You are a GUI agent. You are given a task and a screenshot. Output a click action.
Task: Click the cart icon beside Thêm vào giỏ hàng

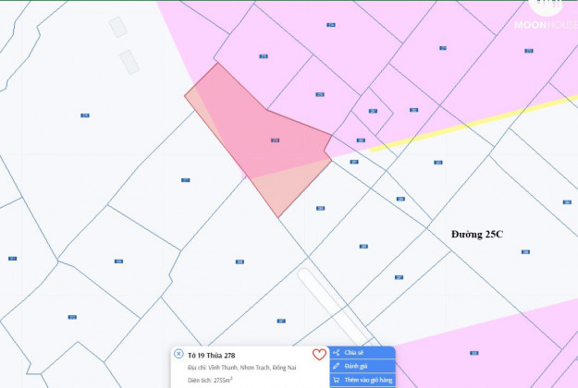coord(335,380)
